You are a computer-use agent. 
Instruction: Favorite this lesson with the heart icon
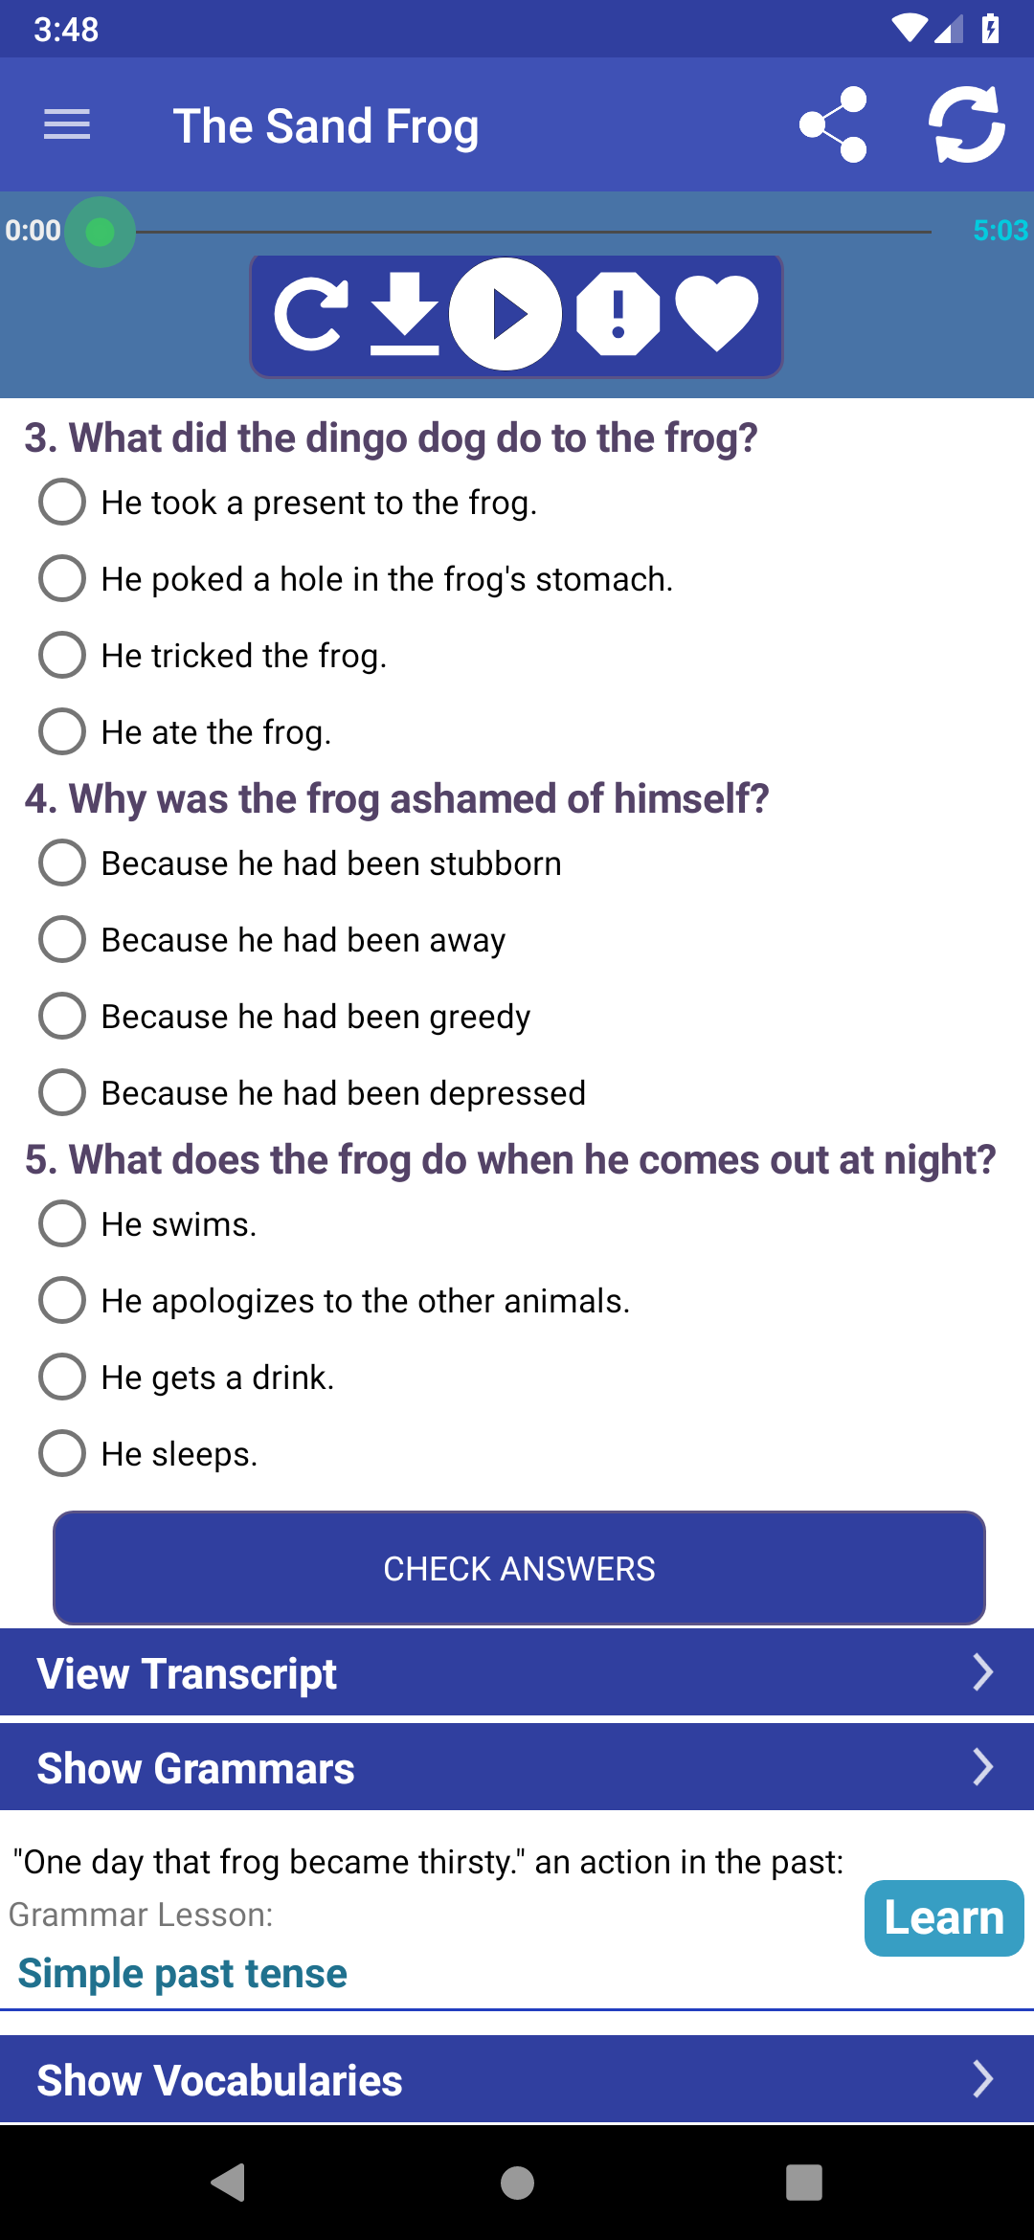pyautogui.click(x=717, y=312)
